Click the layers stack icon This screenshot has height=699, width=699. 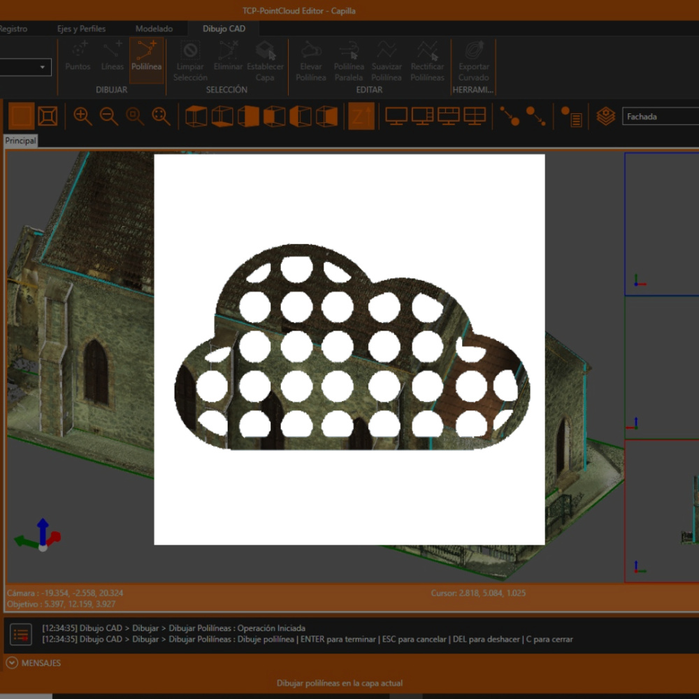606,116
